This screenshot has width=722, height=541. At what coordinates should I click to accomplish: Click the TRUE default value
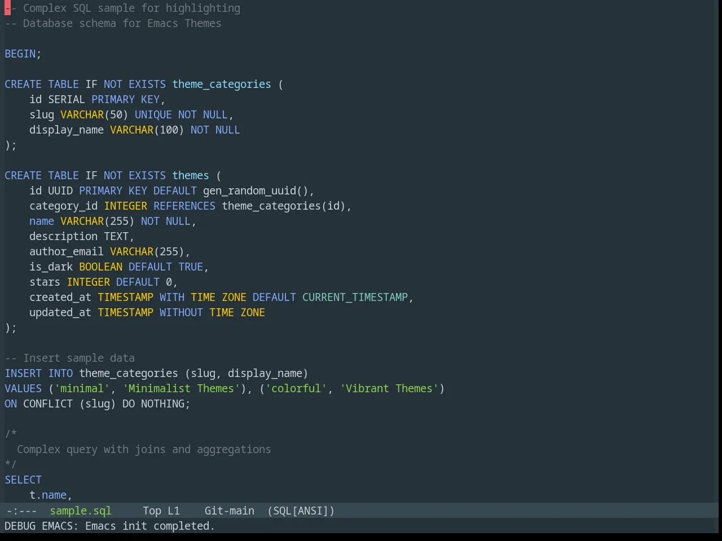pyautogui.click(x=191, y=267)
